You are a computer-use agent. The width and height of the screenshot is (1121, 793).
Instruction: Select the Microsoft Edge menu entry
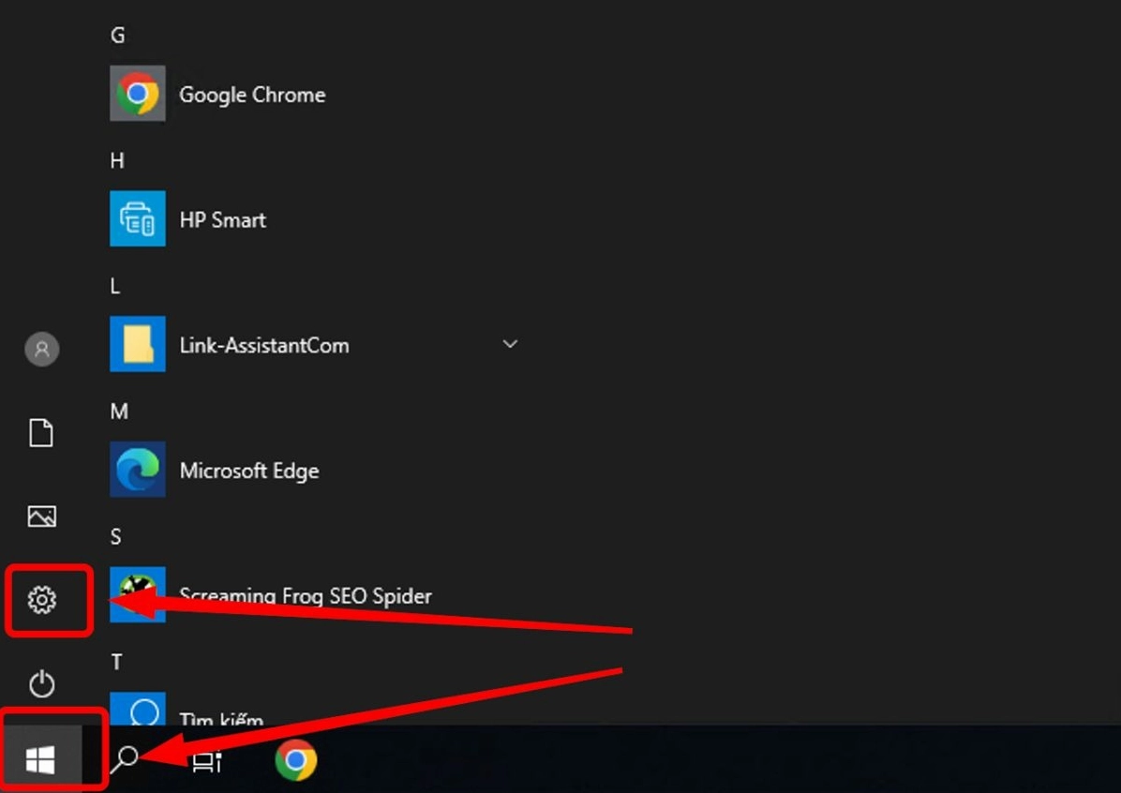(x=250, y=470)
